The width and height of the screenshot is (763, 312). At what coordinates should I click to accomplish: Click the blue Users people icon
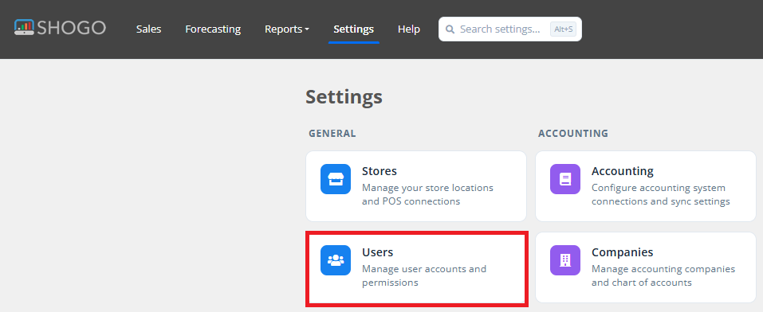(336, 260)
